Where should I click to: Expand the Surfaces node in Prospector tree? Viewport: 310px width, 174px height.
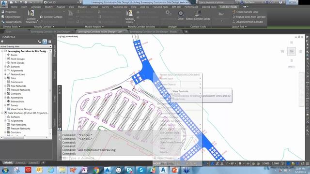tap(5, 67)
